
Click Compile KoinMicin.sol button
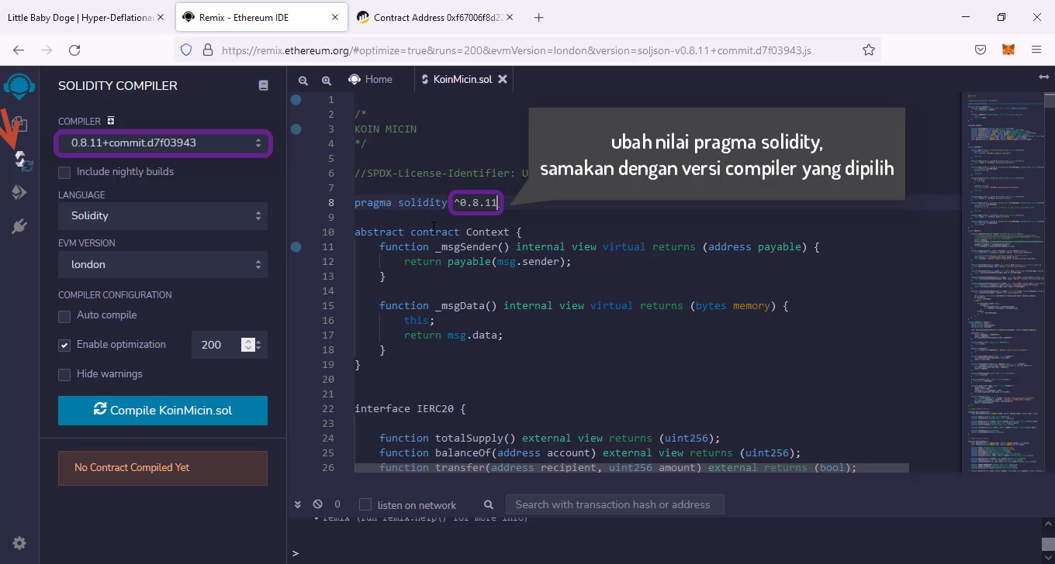(x=163, y=411)
